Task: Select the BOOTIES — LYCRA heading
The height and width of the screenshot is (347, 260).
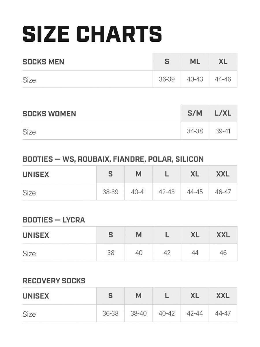Action: coord(54,220)
